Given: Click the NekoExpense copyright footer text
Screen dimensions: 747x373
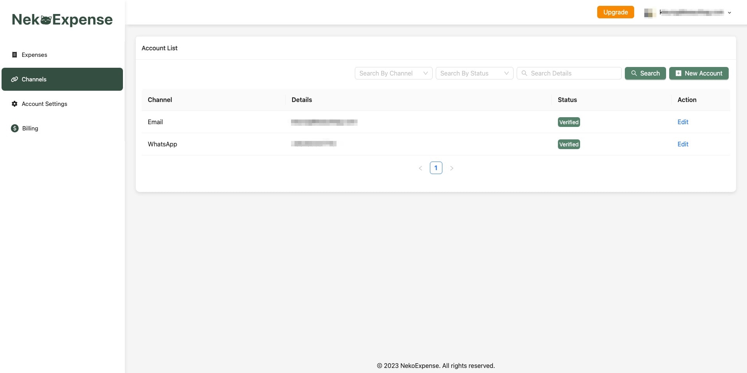Looking at the screenshot, I should point(436,366).
